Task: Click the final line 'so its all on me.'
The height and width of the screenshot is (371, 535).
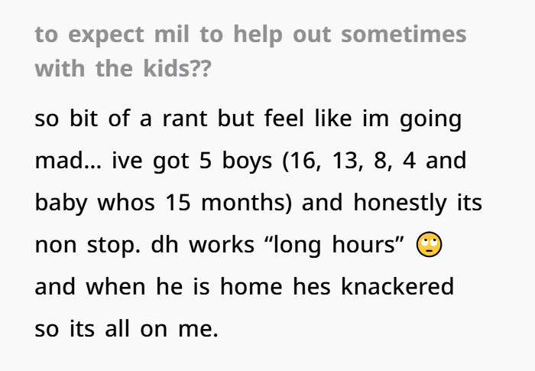Action: pos(127,329)
